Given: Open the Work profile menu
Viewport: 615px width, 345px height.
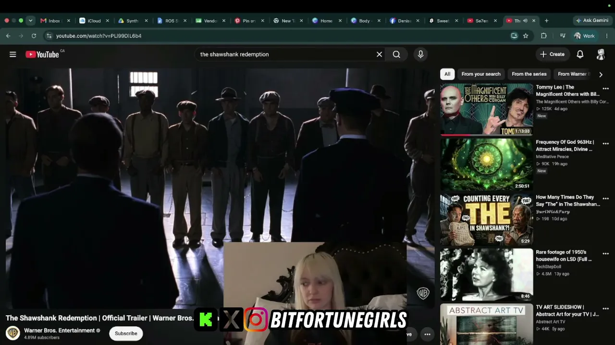Looking at the screenshot, I should pos(585,36).
